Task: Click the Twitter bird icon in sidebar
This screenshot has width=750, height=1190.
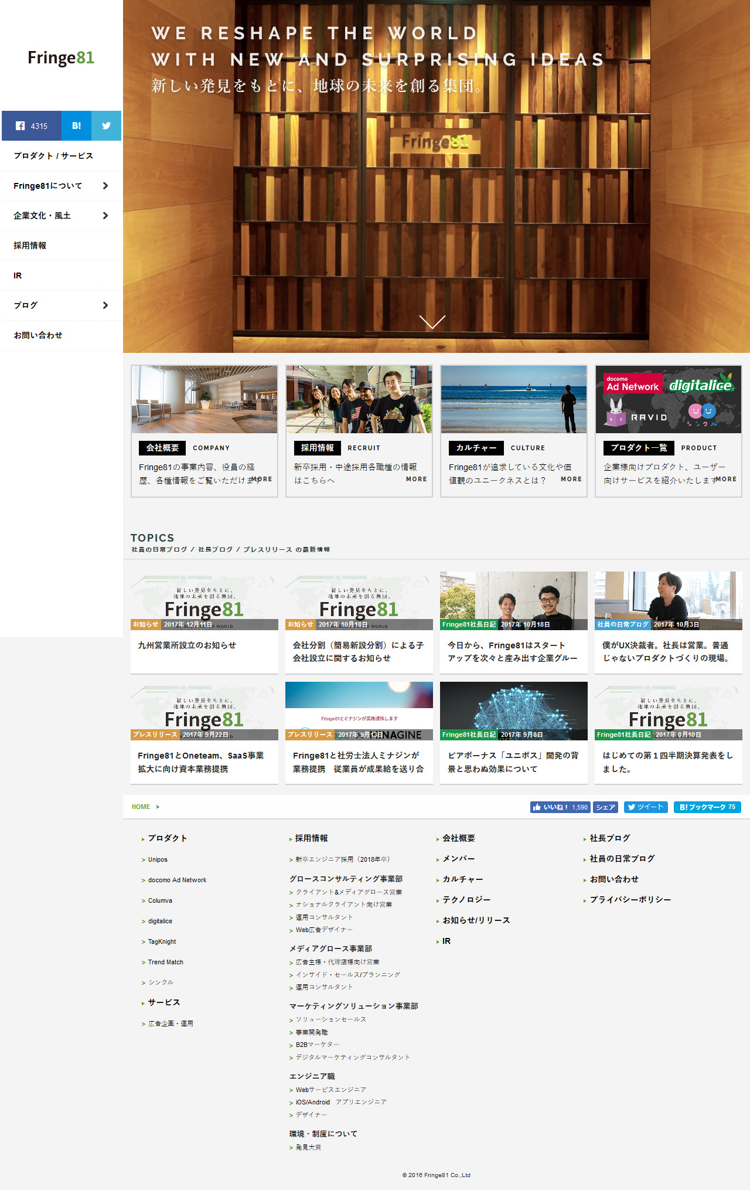Action: [106, 126]
